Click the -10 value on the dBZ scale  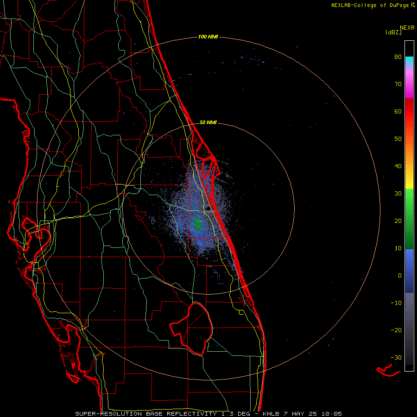(396, 303)
